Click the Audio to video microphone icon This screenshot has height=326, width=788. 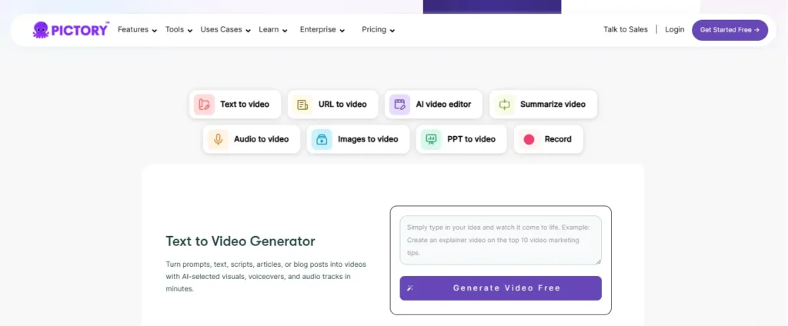click(218, 139)
